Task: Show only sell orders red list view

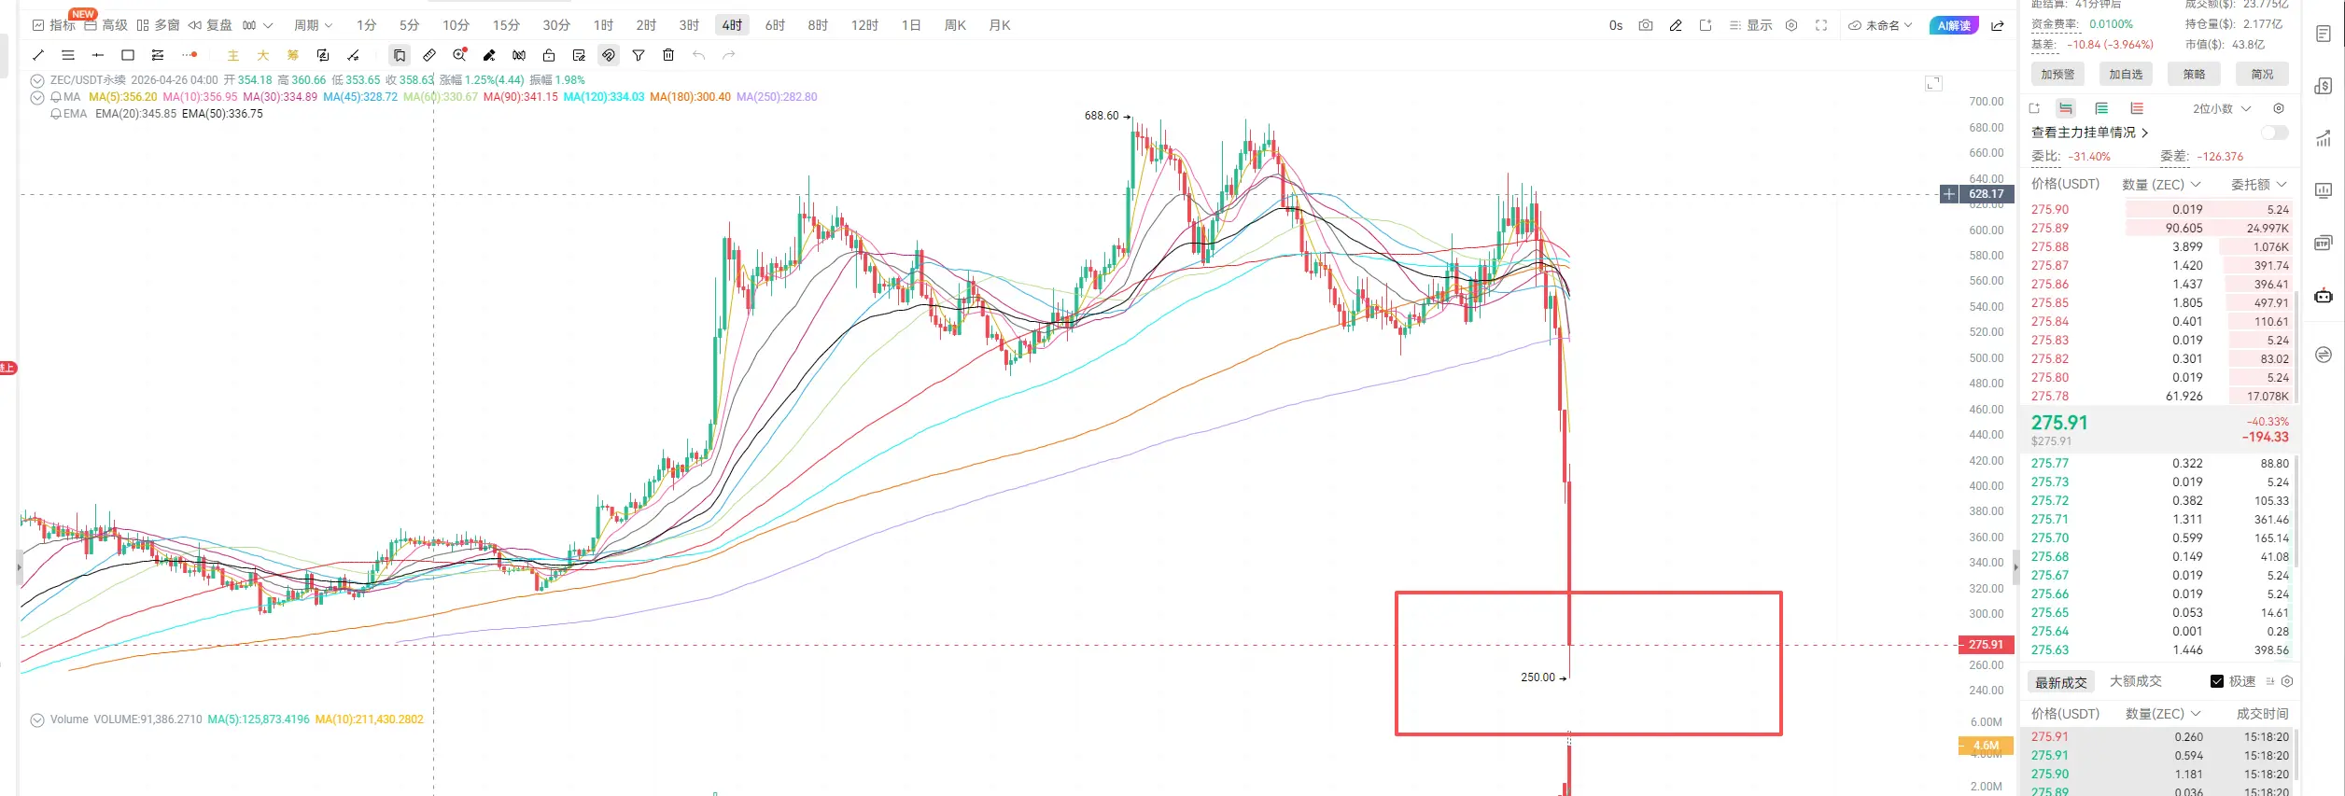Action: click(2137, 108)
